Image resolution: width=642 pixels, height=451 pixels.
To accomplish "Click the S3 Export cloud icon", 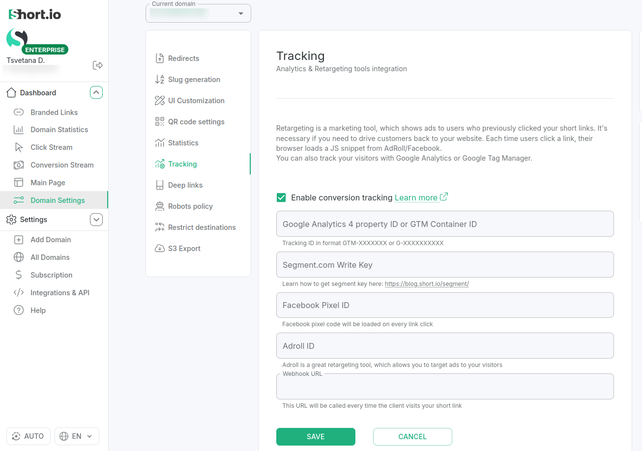I will coord(160,249).
